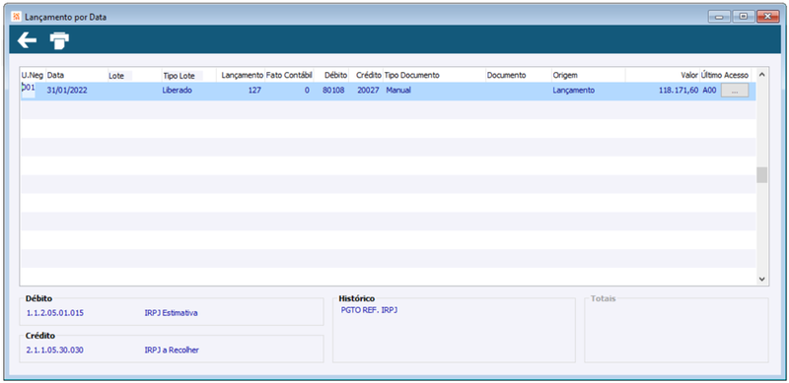Click the IRPJ Estimativa account name
Screen dimensions: 789x383
click(171, 313)
